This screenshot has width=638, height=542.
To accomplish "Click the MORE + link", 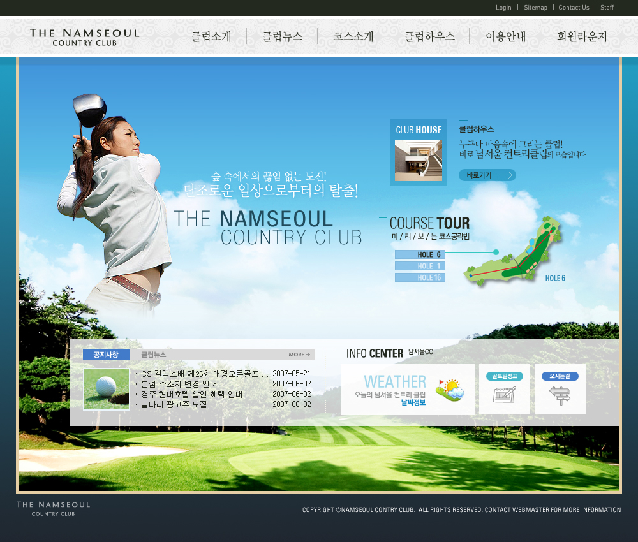I will [x=299, y=355].
